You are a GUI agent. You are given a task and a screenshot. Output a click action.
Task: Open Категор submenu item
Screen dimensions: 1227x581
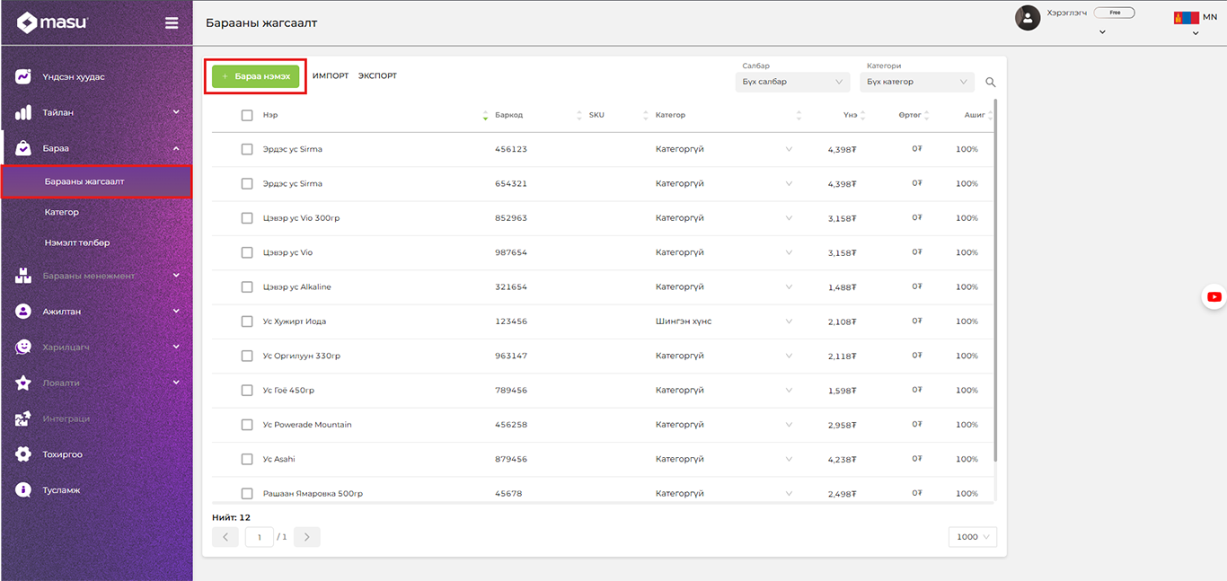pos(62,213)
